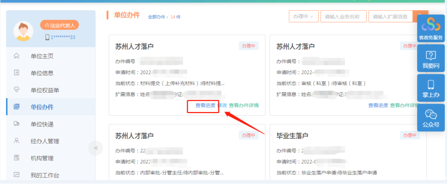Click the 单位权益单 shield icon
Image resolution: width=447 pixels, height=184 pixels.
click(16, 90)
